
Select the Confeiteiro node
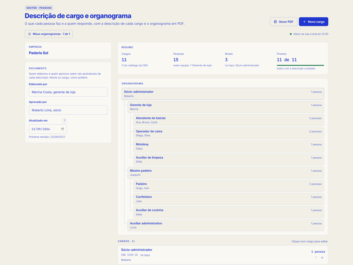229,199
